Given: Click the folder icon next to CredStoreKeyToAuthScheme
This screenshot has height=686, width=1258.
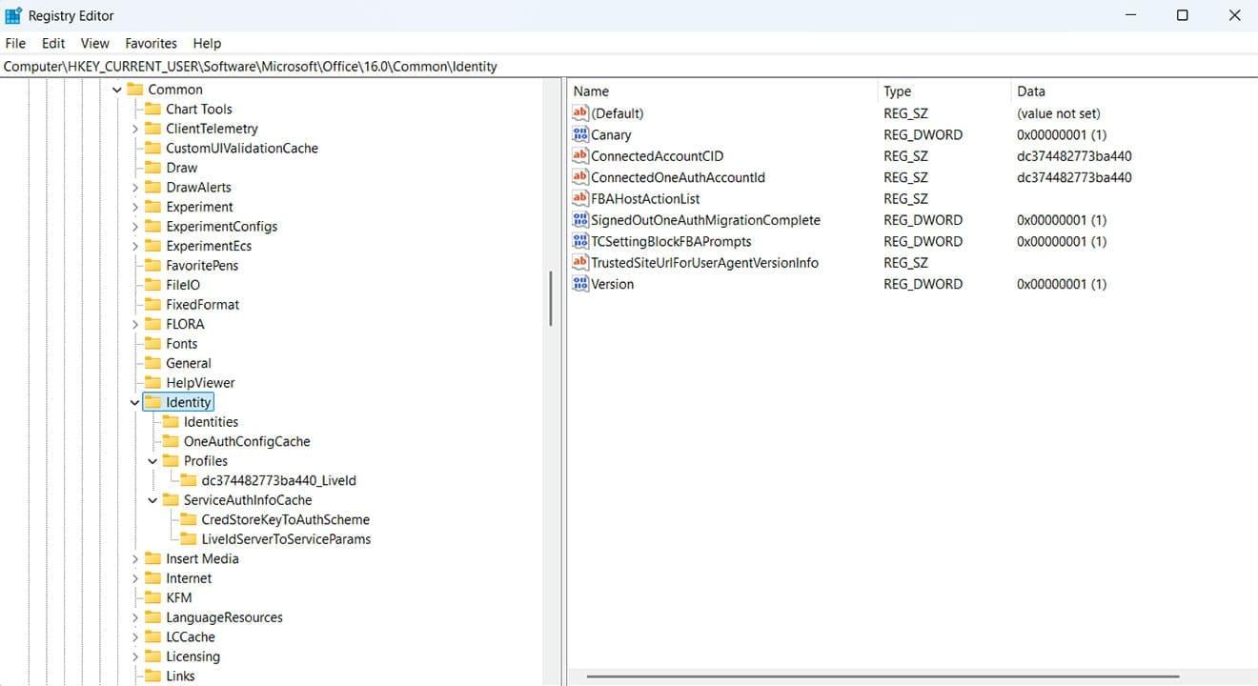Looking at the screenshot, I should coord(188,519).
